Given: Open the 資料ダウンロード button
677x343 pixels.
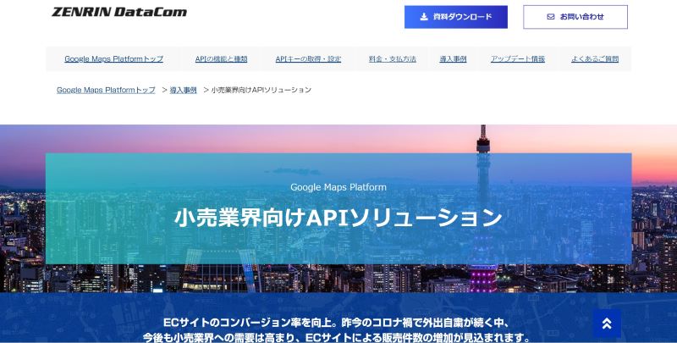Looking at the screenshot, I should click(x=456, y=17).
